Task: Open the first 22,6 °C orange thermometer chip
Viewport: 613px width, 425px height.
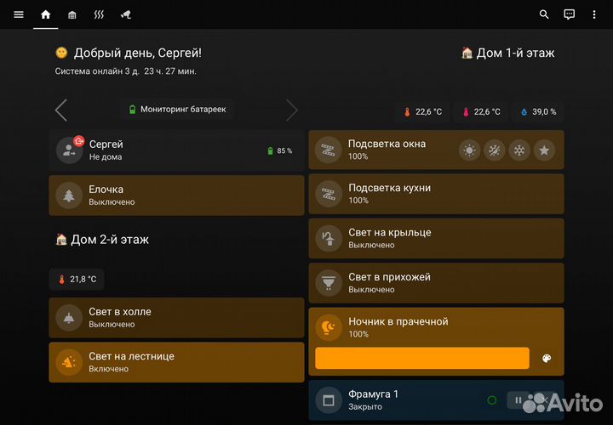Action: pyautogui.click(x=422, y=112)
